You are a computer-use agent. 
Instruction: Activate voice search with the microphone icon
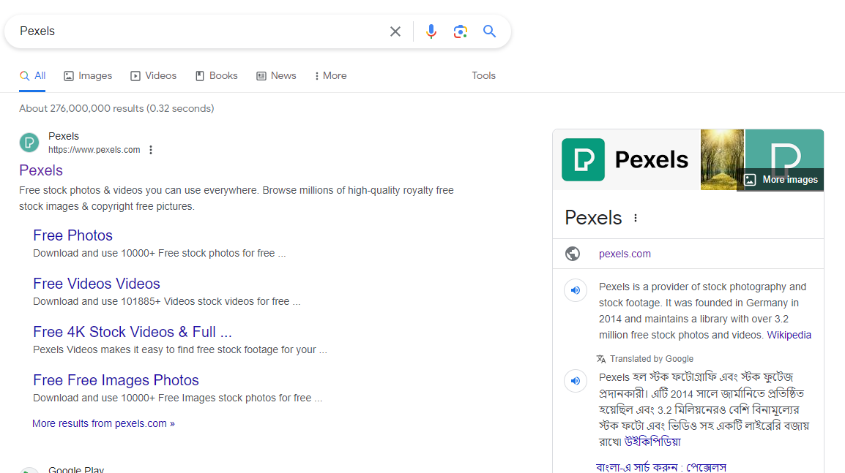[431, 31]
